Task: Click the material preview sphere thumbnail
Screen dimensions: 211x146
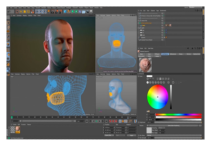Action: [145, 65]
